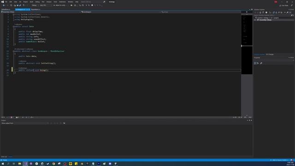
Task: Click the Solution Explorer Refresh icon
Action: point(276,12)
